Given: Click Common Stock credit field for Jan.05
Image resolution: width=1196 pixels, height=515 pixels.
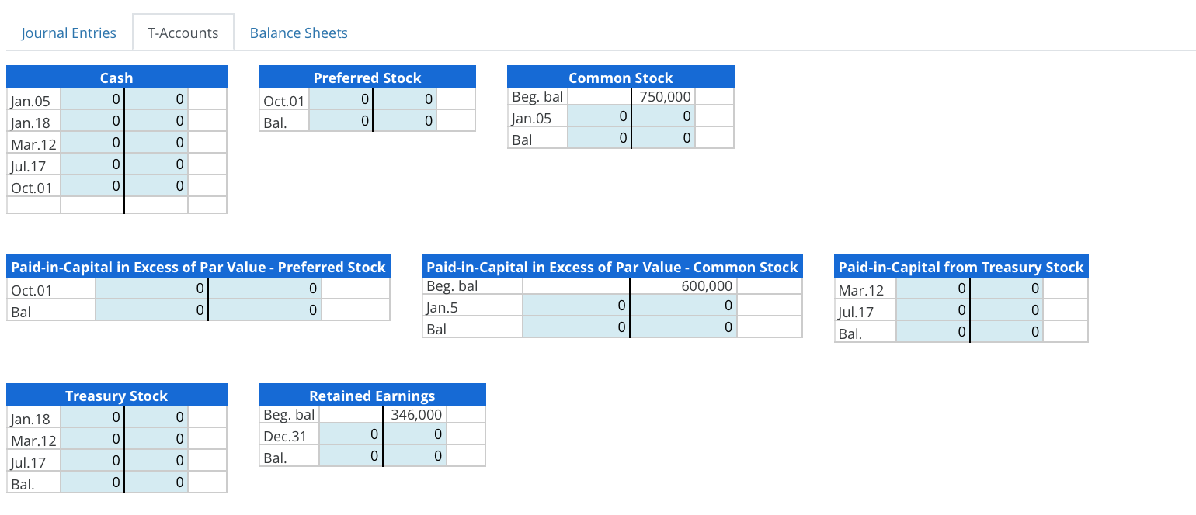Looking at the screenshot, I should 662,117.
